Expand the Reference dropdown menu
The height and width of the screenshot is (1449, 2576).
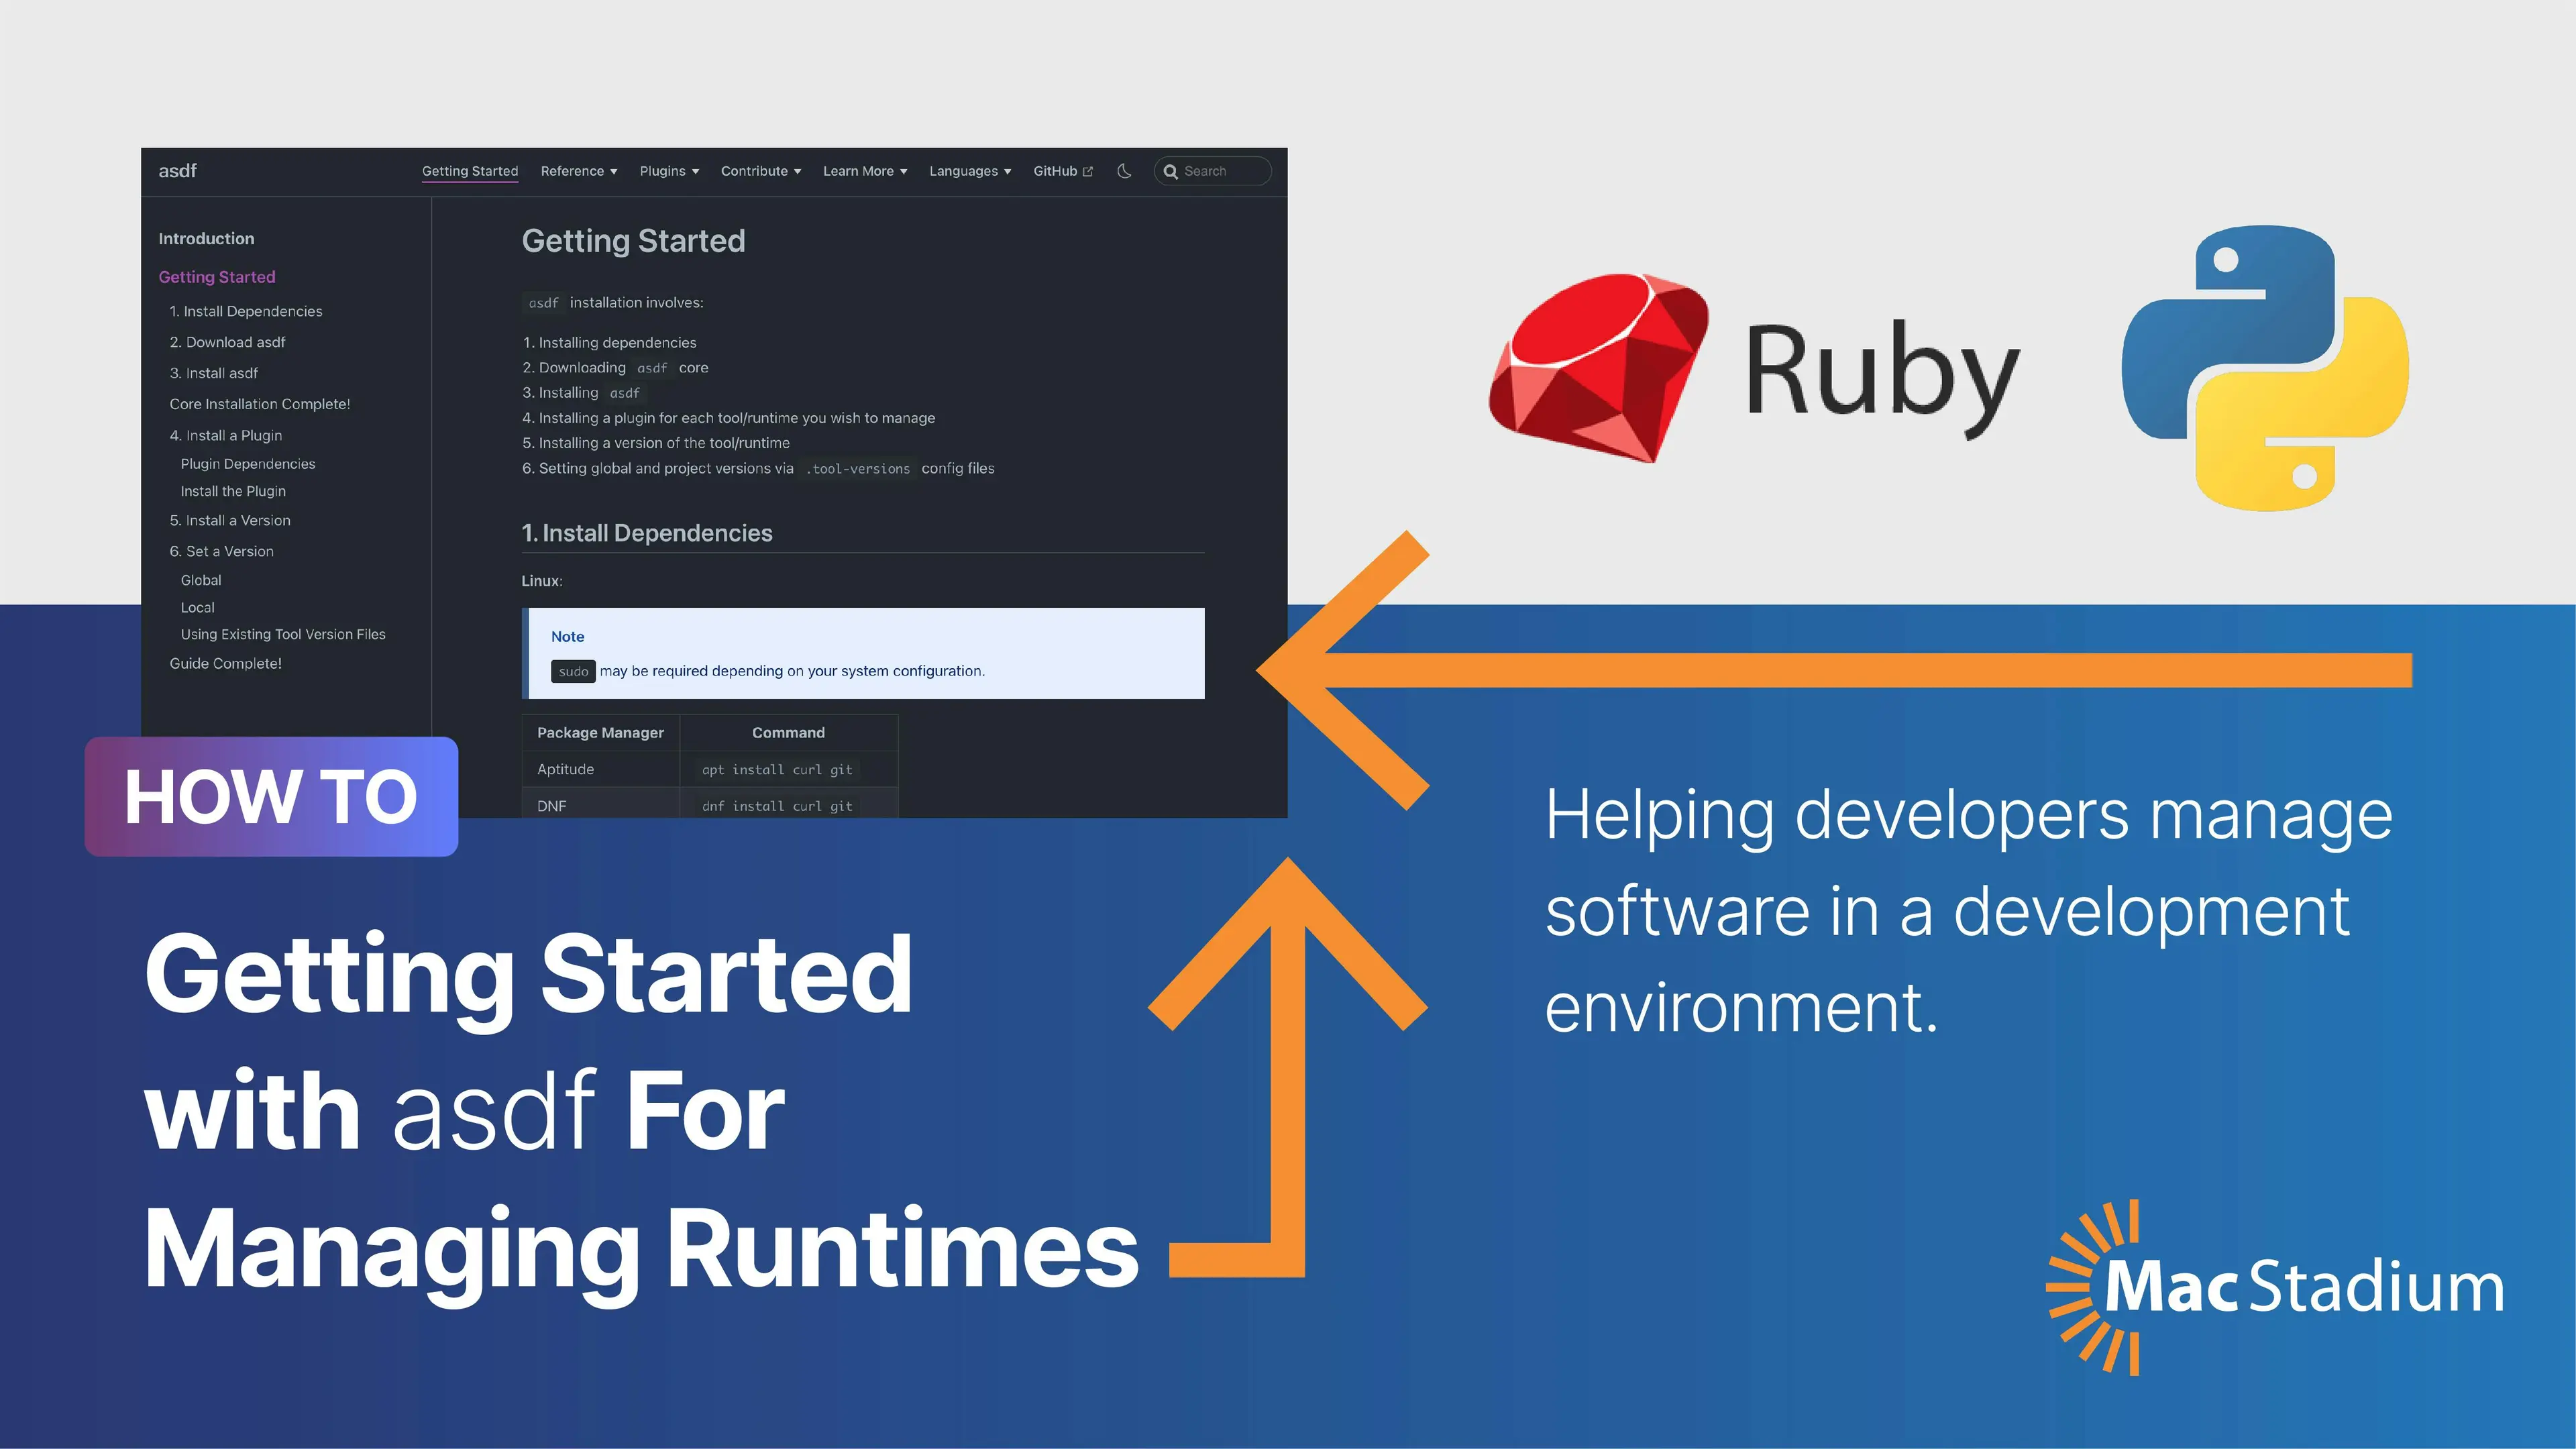pos(578,171)
